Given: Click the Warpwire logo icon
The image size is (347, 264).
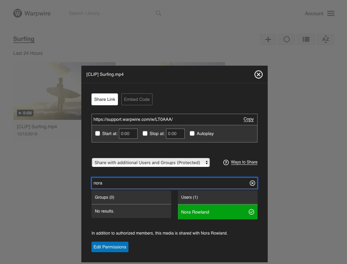Looking at the screenshot, I should 18,13.
